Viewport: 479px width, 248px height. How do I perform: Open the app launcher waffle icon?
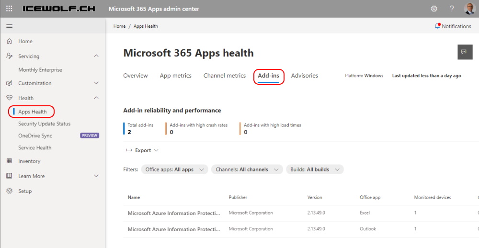click(9, 9)
